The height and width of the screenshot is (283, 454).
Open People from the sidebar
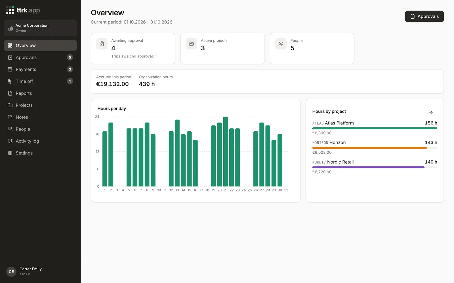coord(40,129)
